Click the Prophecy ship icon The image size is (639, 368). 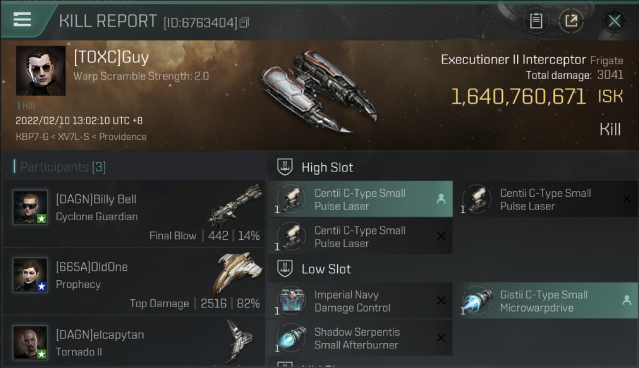[234, 273]
